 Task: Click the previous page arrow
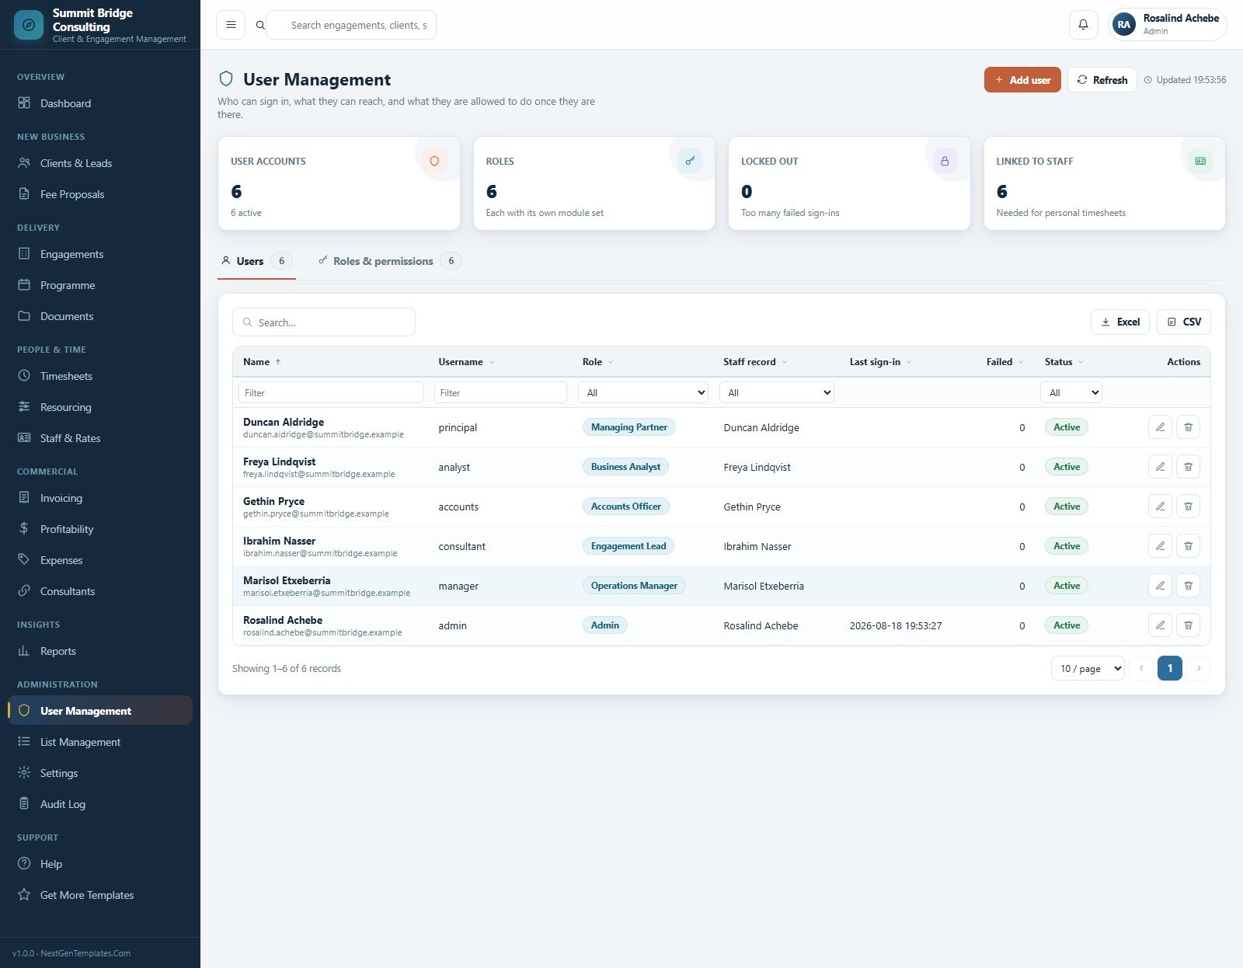tap(1141, 668)
